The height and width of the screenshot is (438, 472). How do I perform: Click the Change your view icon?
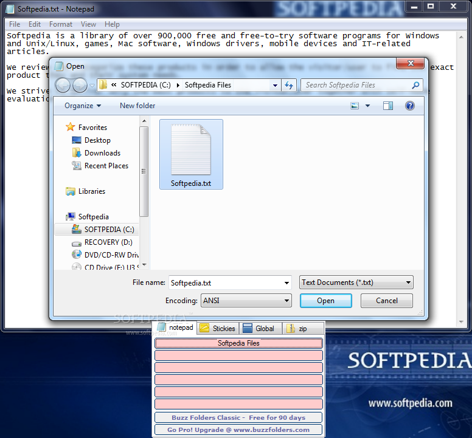355,106
